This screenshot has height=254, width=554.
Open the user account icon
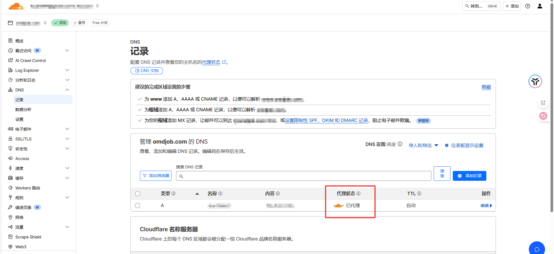tap(540, 6)
